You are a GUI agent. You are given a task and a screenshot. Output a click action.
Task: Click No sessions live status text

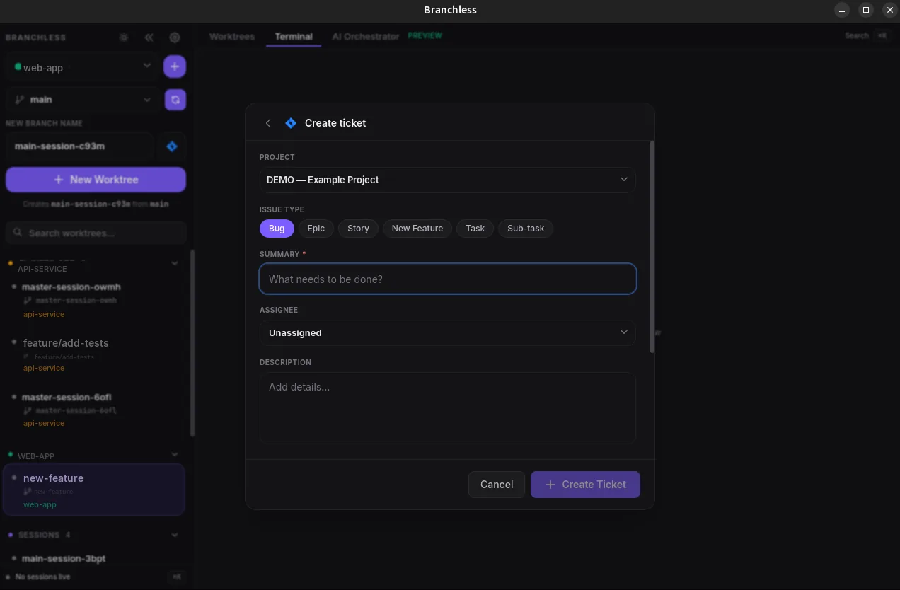coord(42,577)
